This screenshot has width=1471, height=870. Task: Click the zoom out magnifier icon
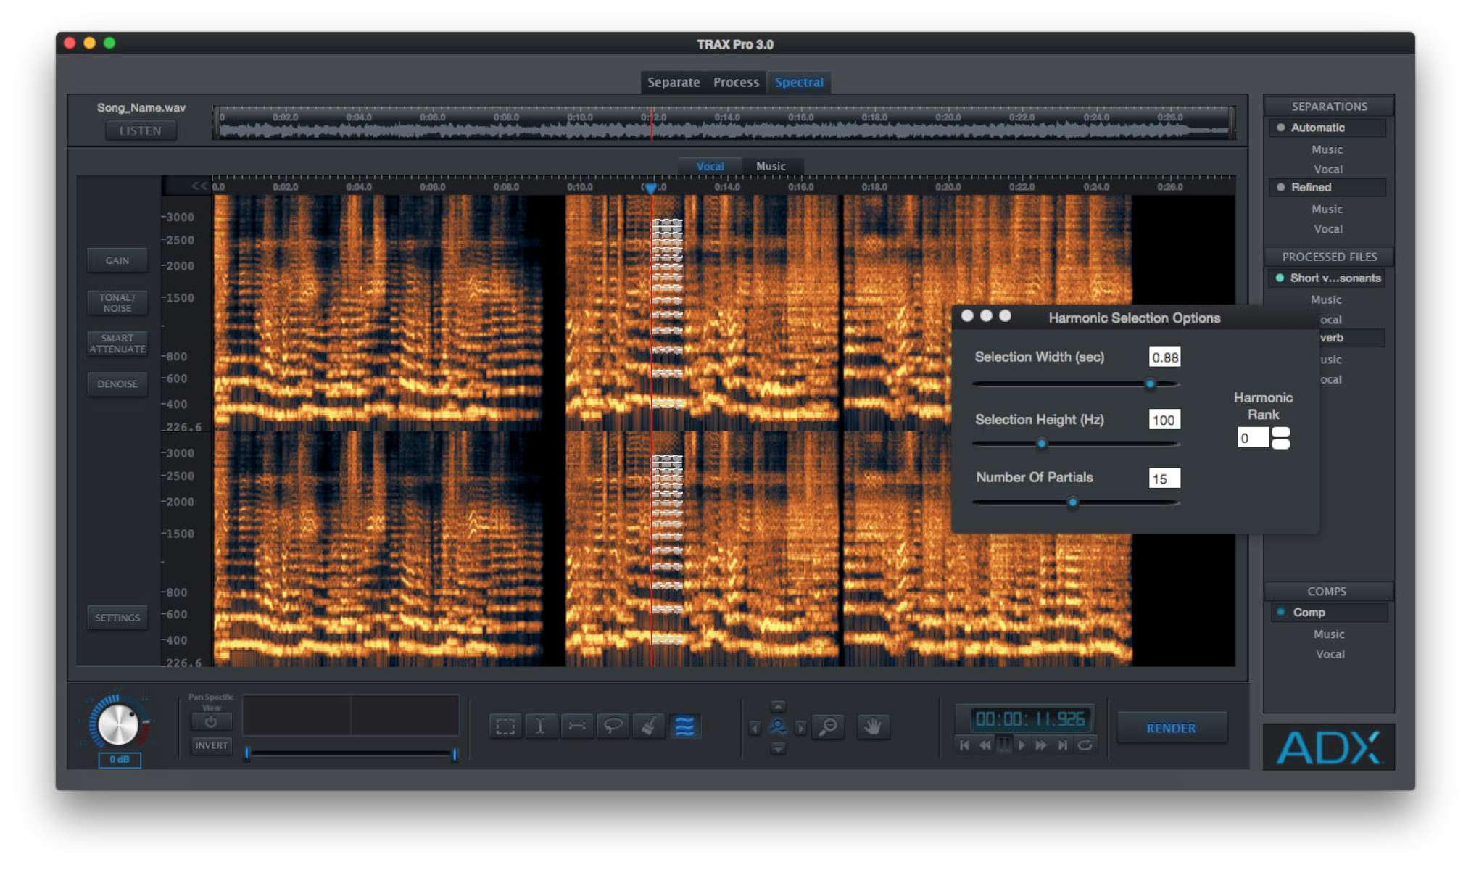(x=829, y=726)
